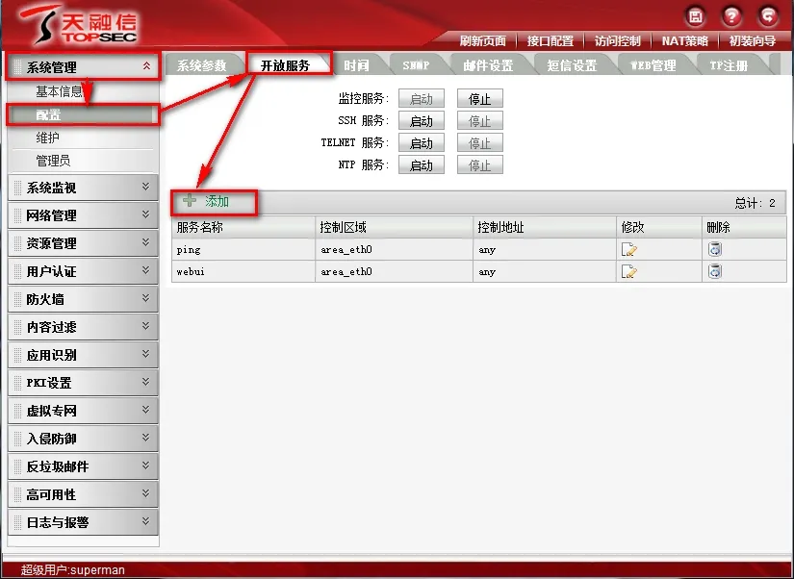Expand the 资源管理 section
The height and width of the screenshot is (579, 794).
[x=83, y=243]
